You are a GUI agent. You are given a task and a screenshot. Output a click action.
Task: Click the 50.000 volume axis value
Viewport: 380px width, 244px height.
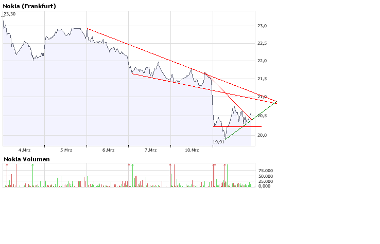pos(266,176)
